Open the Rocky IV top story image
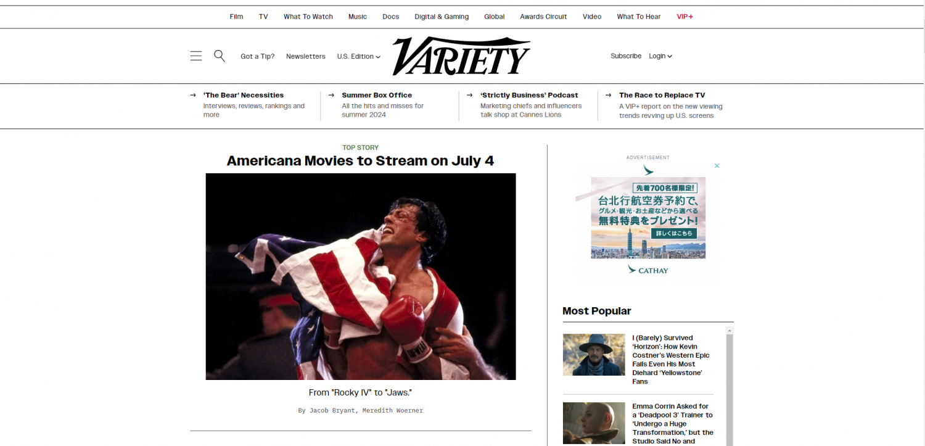This screenshot has height=446, width=925. pyautogui.click(x=361, y=276)
